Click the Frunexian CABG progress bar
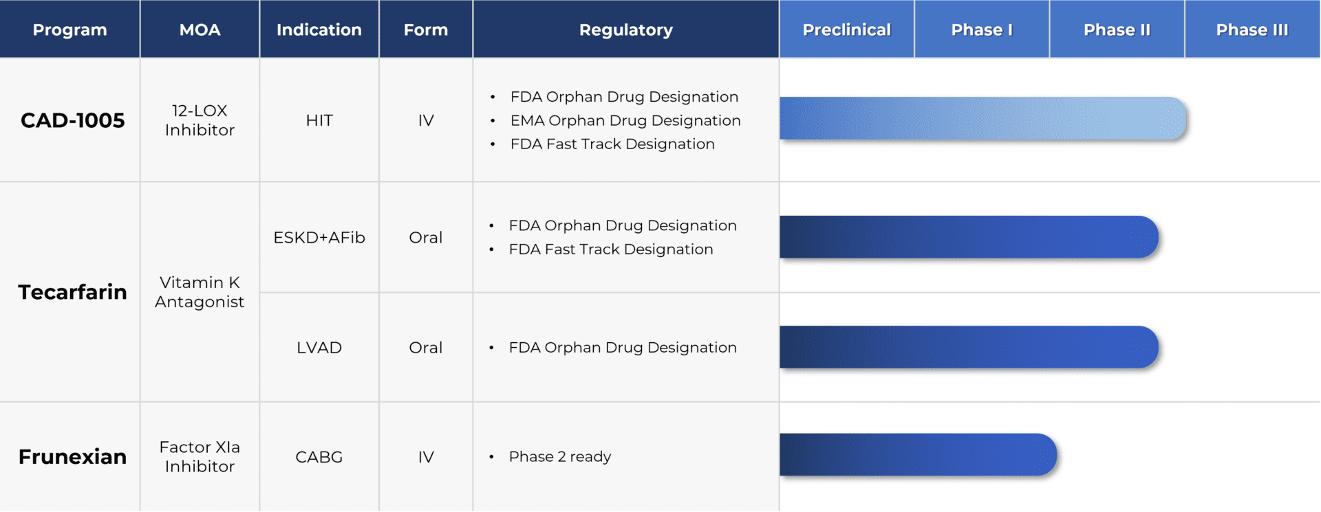Image resolution: width=1321 pixels, height=512 pixels. [917, 455]
